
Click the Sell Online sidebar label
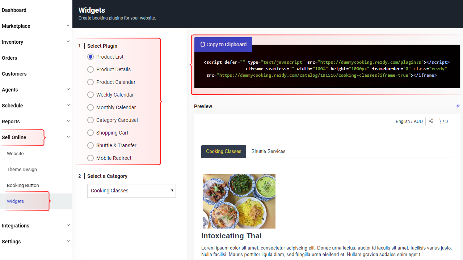(x=14, y=137)
